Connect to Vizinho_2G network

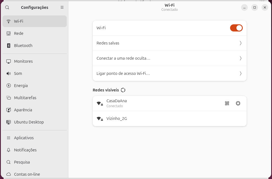coord(169,119)
